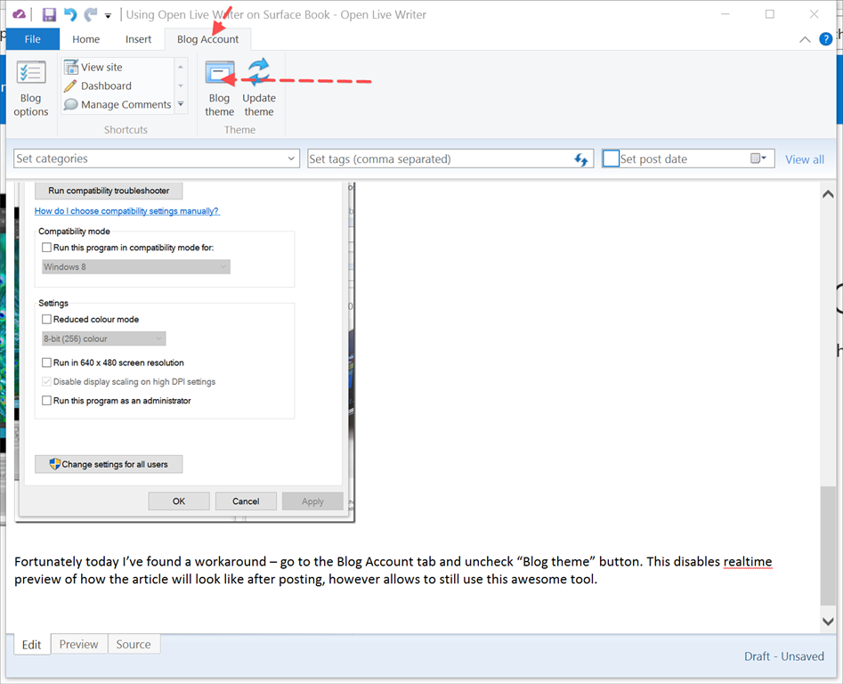Click Run compatibility troubleshooter button
Image resolution: width=843 pixels, height=684 pixels.
[x=109, y=191]
